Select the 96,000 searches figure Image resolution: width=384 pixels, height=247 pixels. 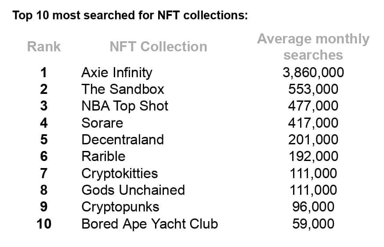point(313,207)
